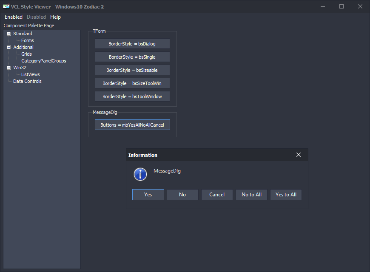Cancel the Information dialog
The width and height of the screenshot is (370, 272).
click(217, 195)
